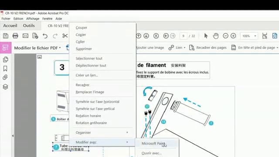Select the CR-10 V2 FRENCH document tab

[58, 26]
